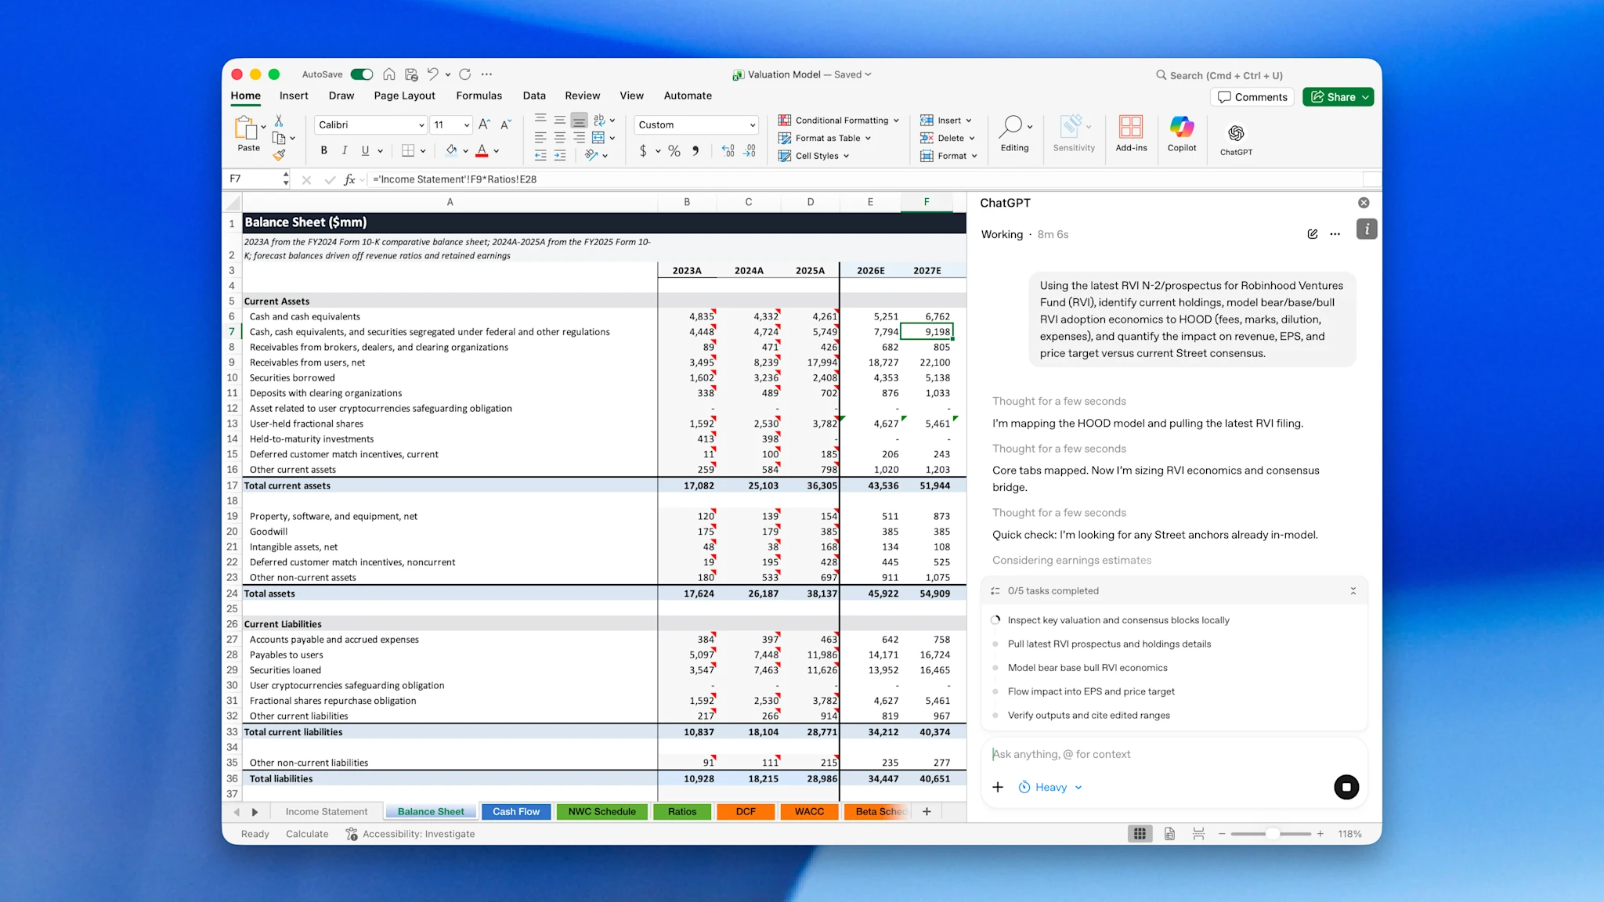1604x902 pixels.
Task: Open the Page Layout ribbon tab
Action: [x=404, y=96]
